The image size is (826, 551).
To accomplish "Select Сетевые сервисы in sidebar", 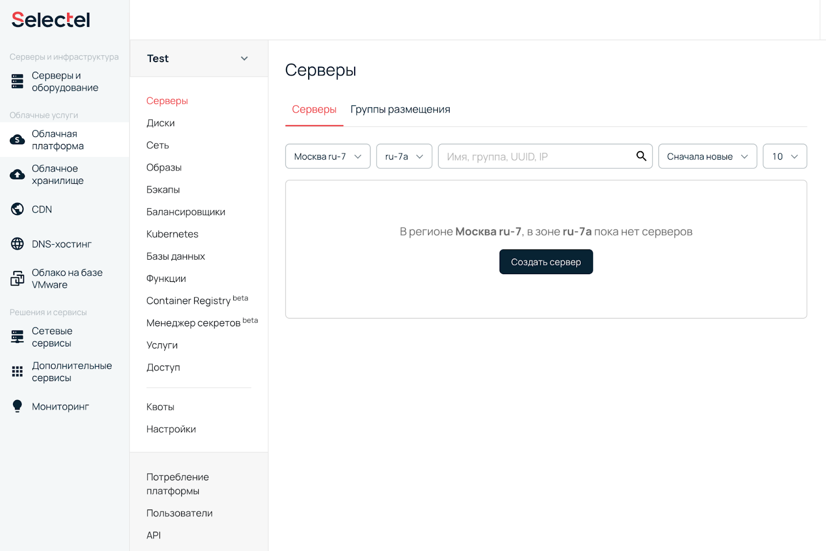I will pos(65,337).
